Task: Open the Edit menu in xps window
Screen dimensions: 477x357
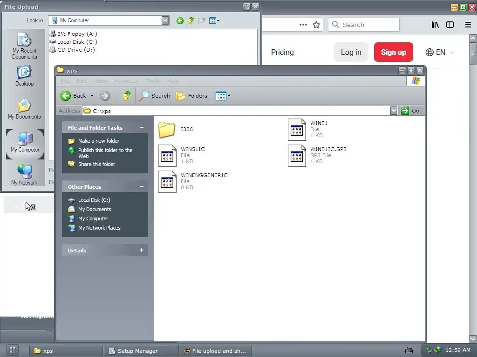Action: 82,81
